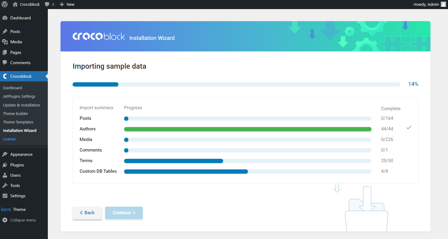The image size is (448, 239).
Task: Click the Back button
Action: 87,213
